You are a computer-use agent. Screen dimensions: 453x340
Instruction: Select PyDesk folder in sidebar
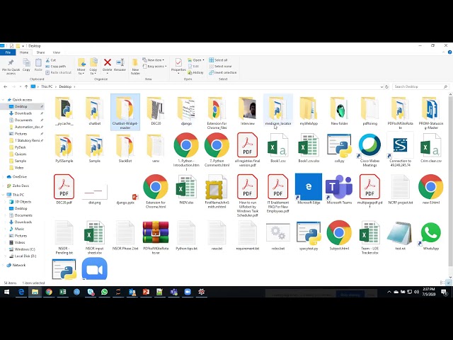tap(21, 147)
